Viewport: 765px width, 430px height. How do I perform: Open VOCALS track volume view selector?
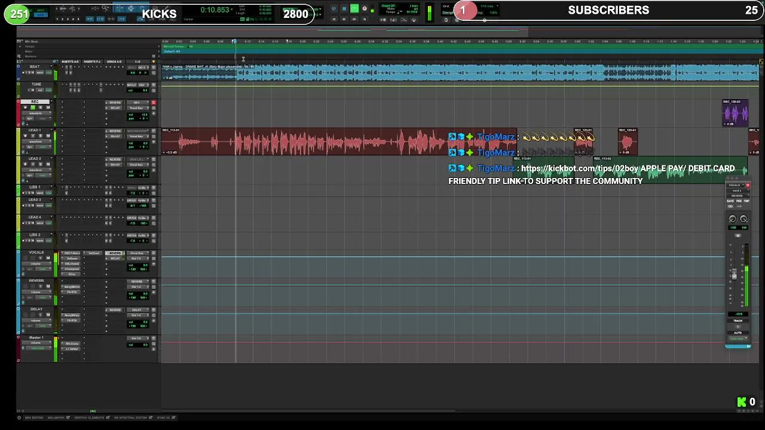(x=36, y=264)
